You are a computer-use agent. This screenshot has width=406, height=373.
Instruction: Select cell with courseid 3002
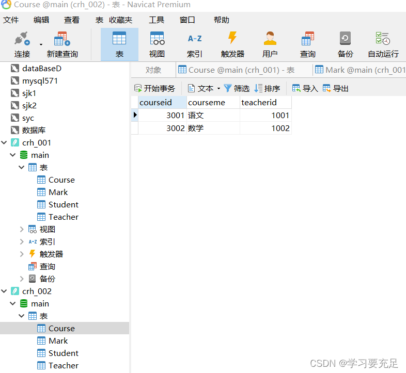[162, 128]
